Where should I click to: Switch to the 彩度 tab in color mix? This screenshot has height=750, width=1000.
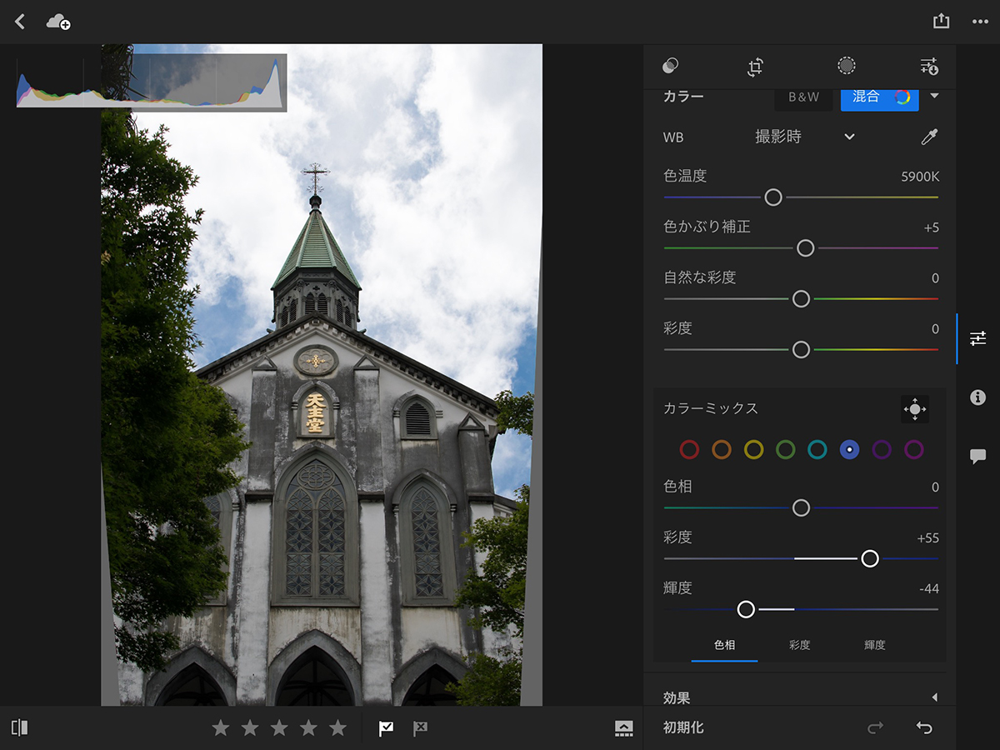(799, 645)
